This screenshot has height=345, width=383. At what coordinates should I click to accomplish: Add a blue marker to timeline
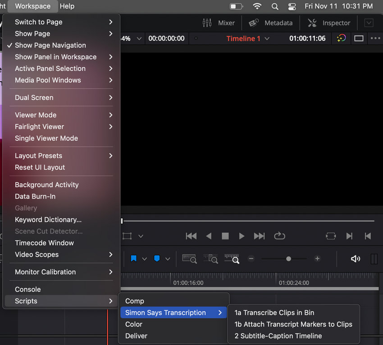coord(157,258)
